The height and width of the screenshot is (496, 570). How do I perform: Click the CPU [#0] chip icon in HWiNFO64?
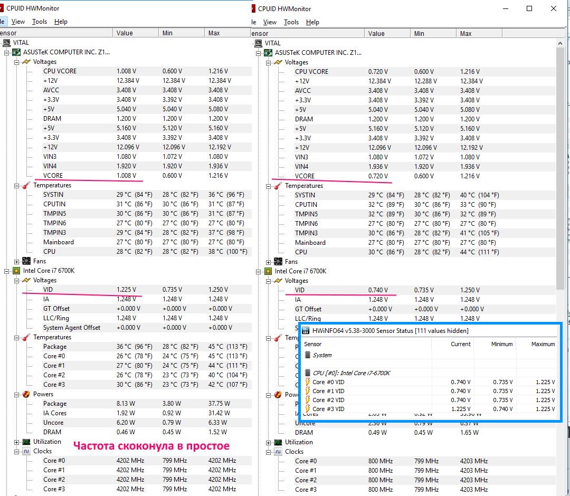(x=308, y=373)
